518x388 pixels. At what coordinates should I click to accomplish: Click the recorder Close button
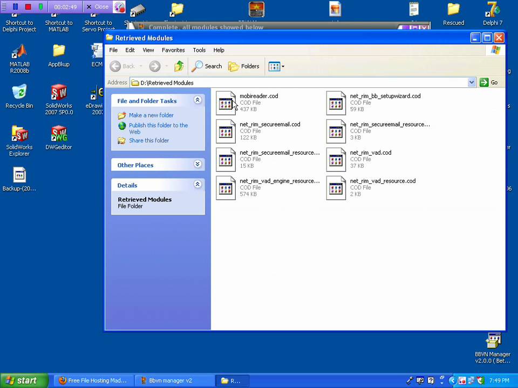click(98, 6)
